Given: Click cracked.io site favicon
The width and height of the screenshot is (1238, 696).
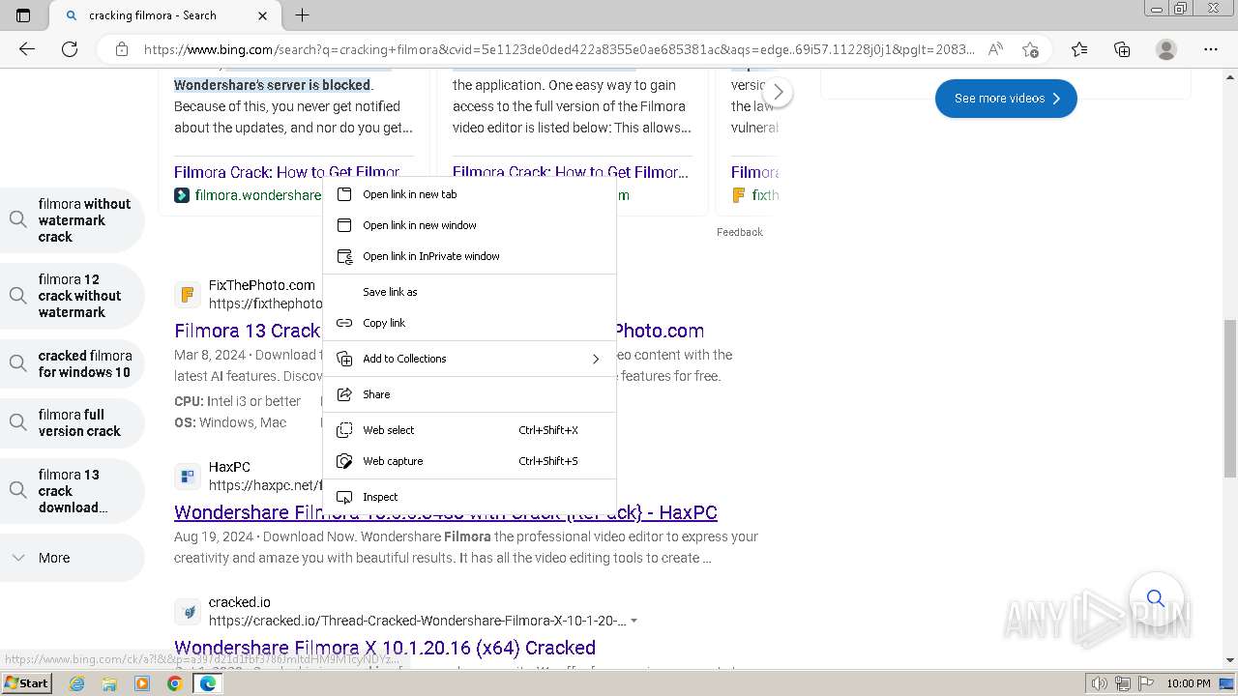Looking at the screenshot, I should (x=188, y=611).
